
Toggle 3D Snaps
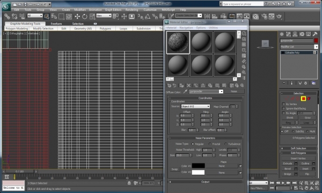tap(141, 17)
